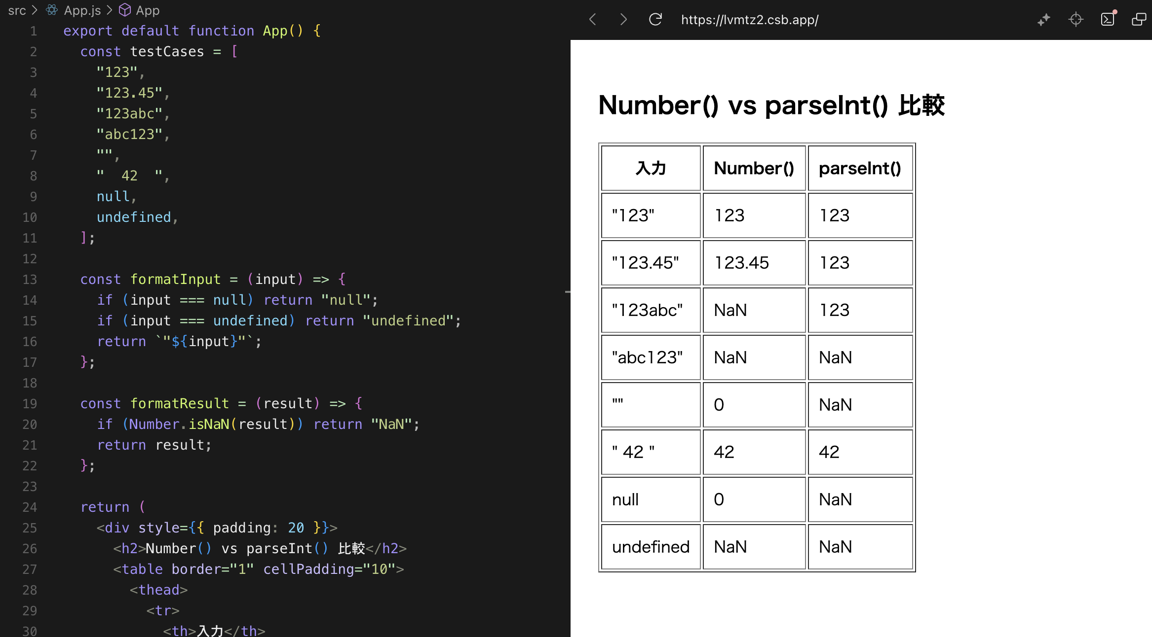The width and height of the screenshot is (1152, 637).
Task: Click the parseInt() column header in table
Action: 860,168
